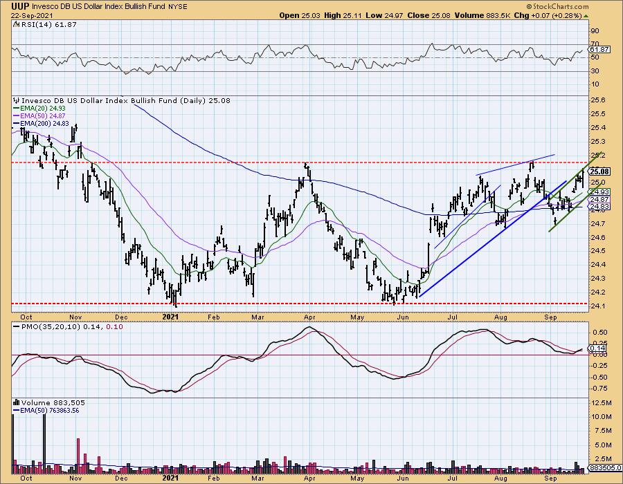
Task: Click the Jul label below the price panel
Action: click(453, 317)
